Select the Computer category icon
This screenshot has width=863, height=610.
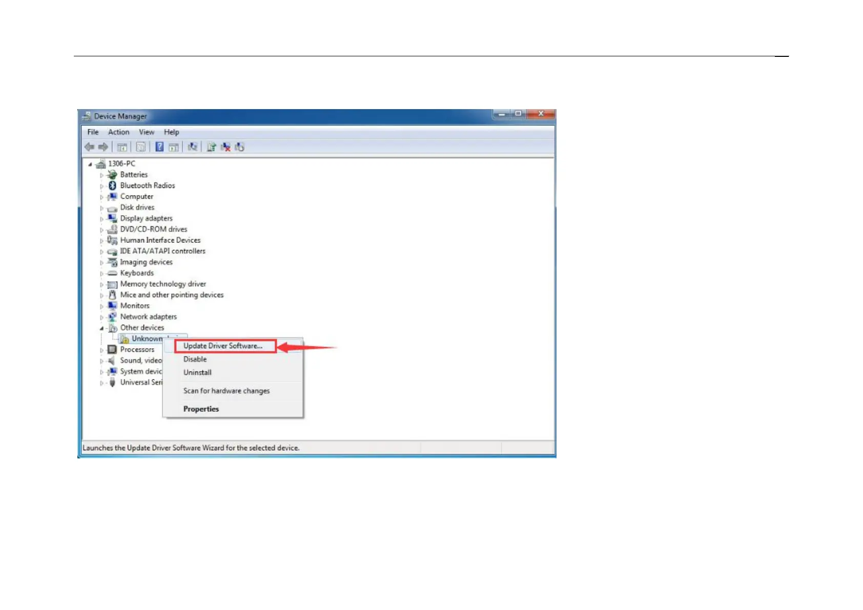click(112, 197)
